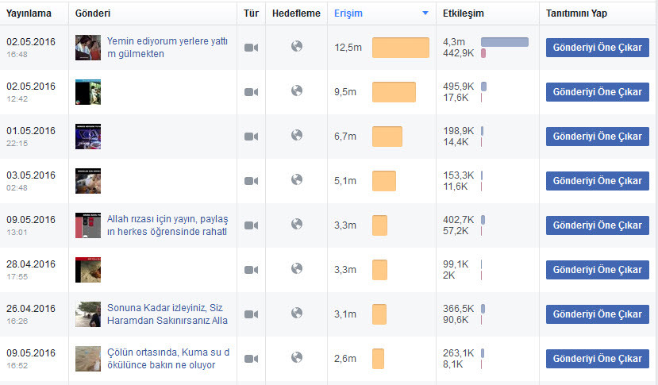Click video type icon in 9,5m reach row
The image size is (658, 385).
pos(251,92)
